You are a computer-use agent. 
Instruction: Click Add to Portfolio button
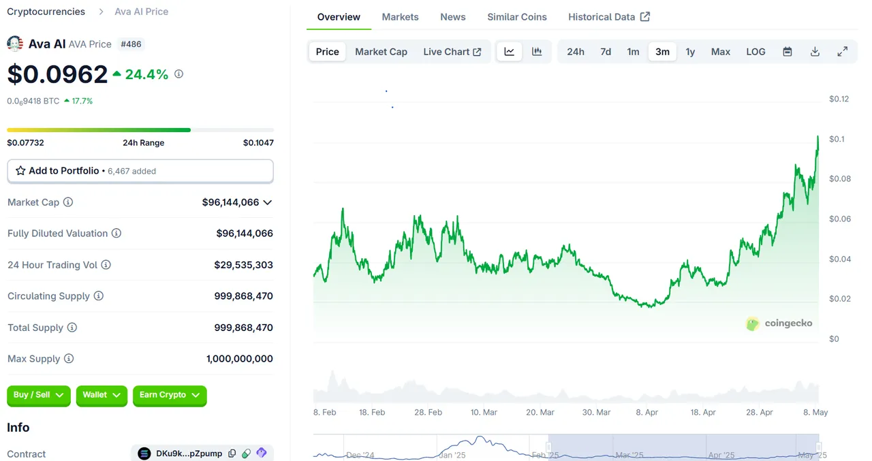pos(140,171)
